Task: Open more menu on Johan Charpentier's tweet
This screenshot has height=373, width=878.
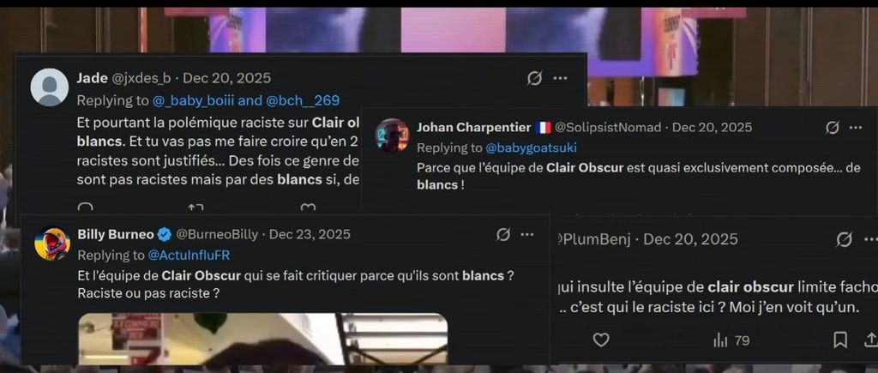Action: pos(856,128)
